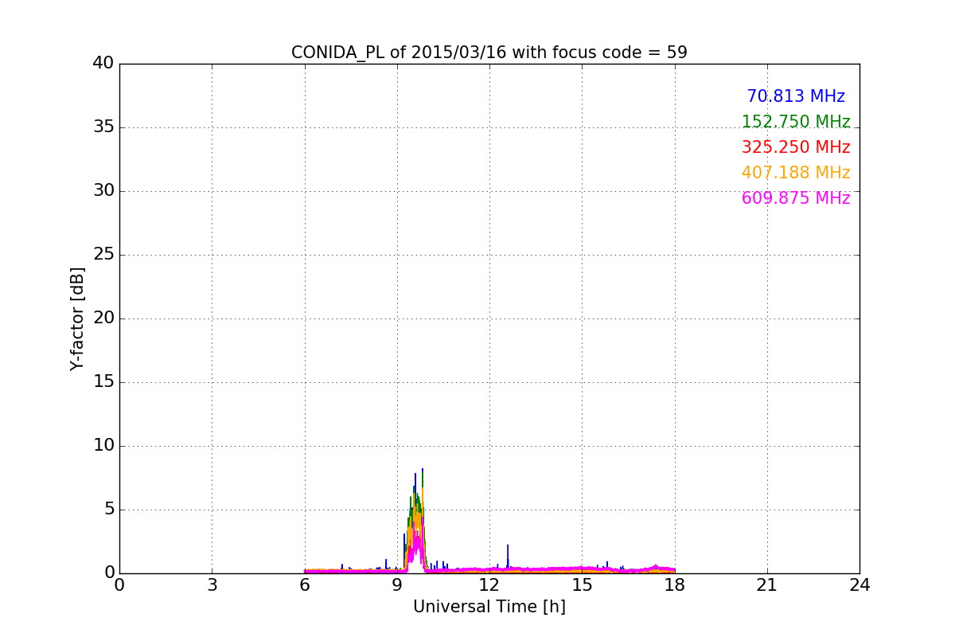Click the y-axis tick label 40

tap(103, 64)
